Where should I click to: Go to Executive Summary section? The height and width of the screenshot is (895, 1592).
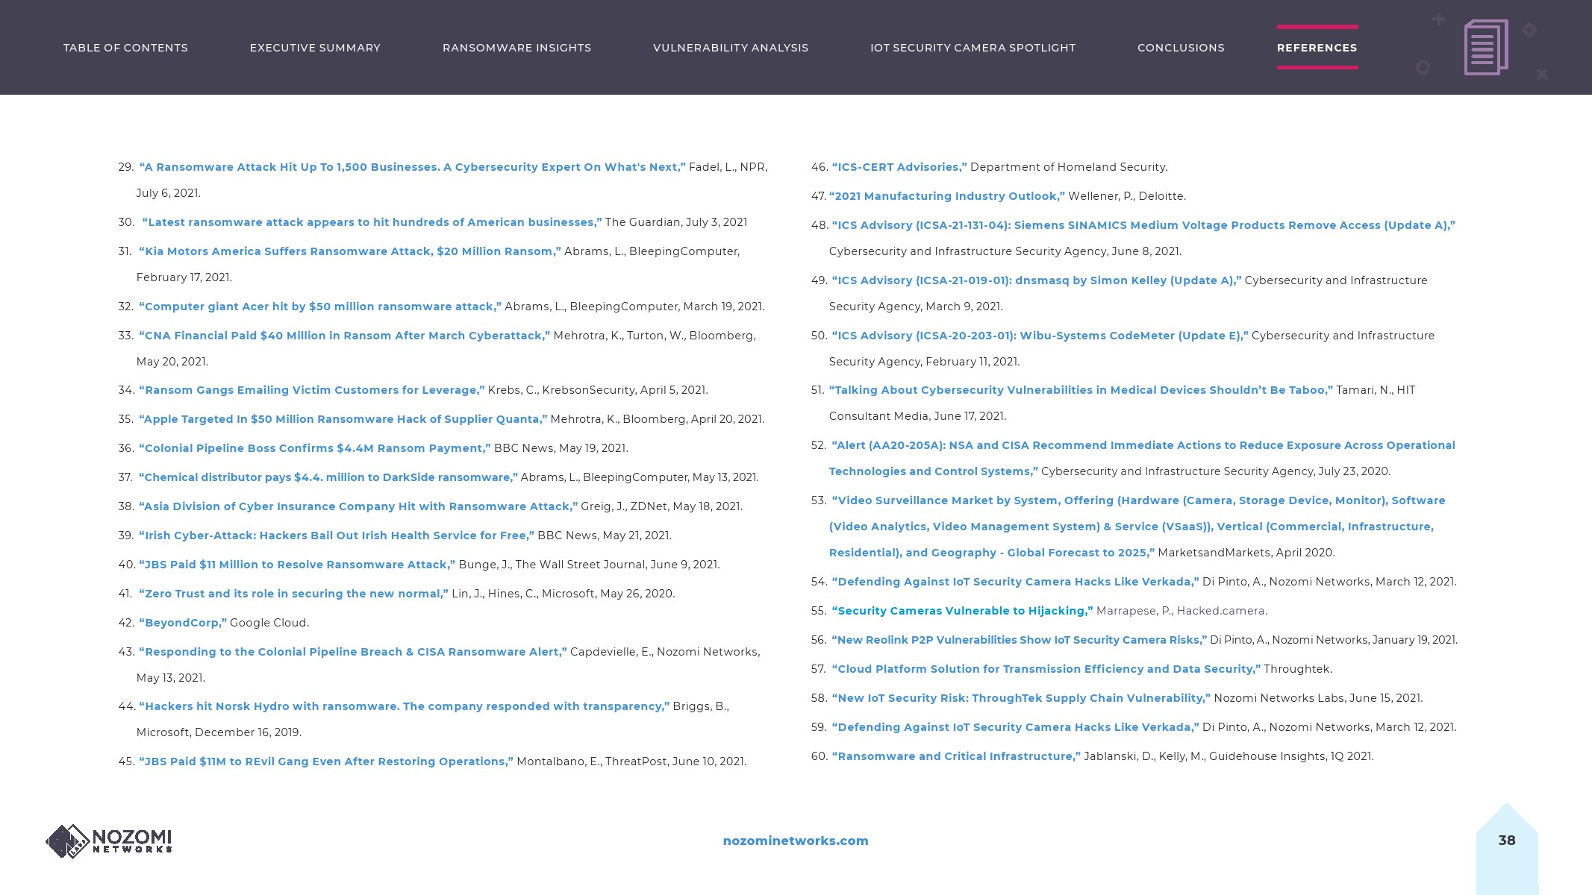315,48
